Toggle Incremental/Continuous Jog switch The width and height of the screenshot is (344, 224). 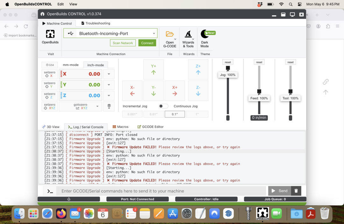pos(163,106)
